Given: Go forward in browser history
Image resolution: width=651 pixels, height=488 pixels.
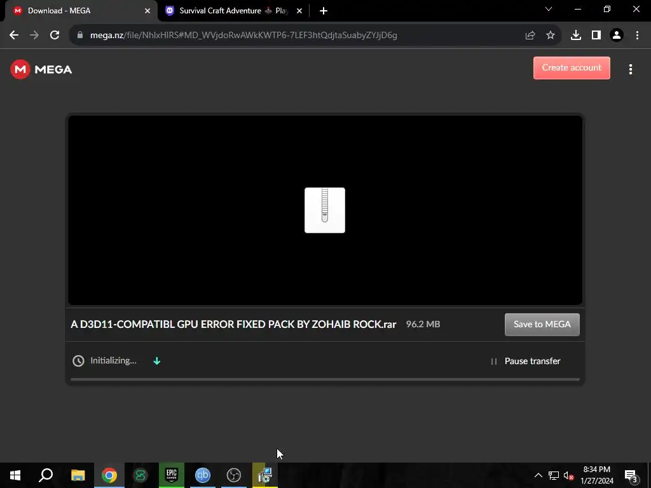Looking at the screenshot, I should click(34, 36).
